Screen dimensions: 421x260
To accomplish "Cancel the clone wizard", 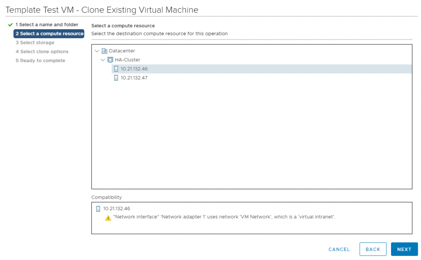I will point(339,249).
